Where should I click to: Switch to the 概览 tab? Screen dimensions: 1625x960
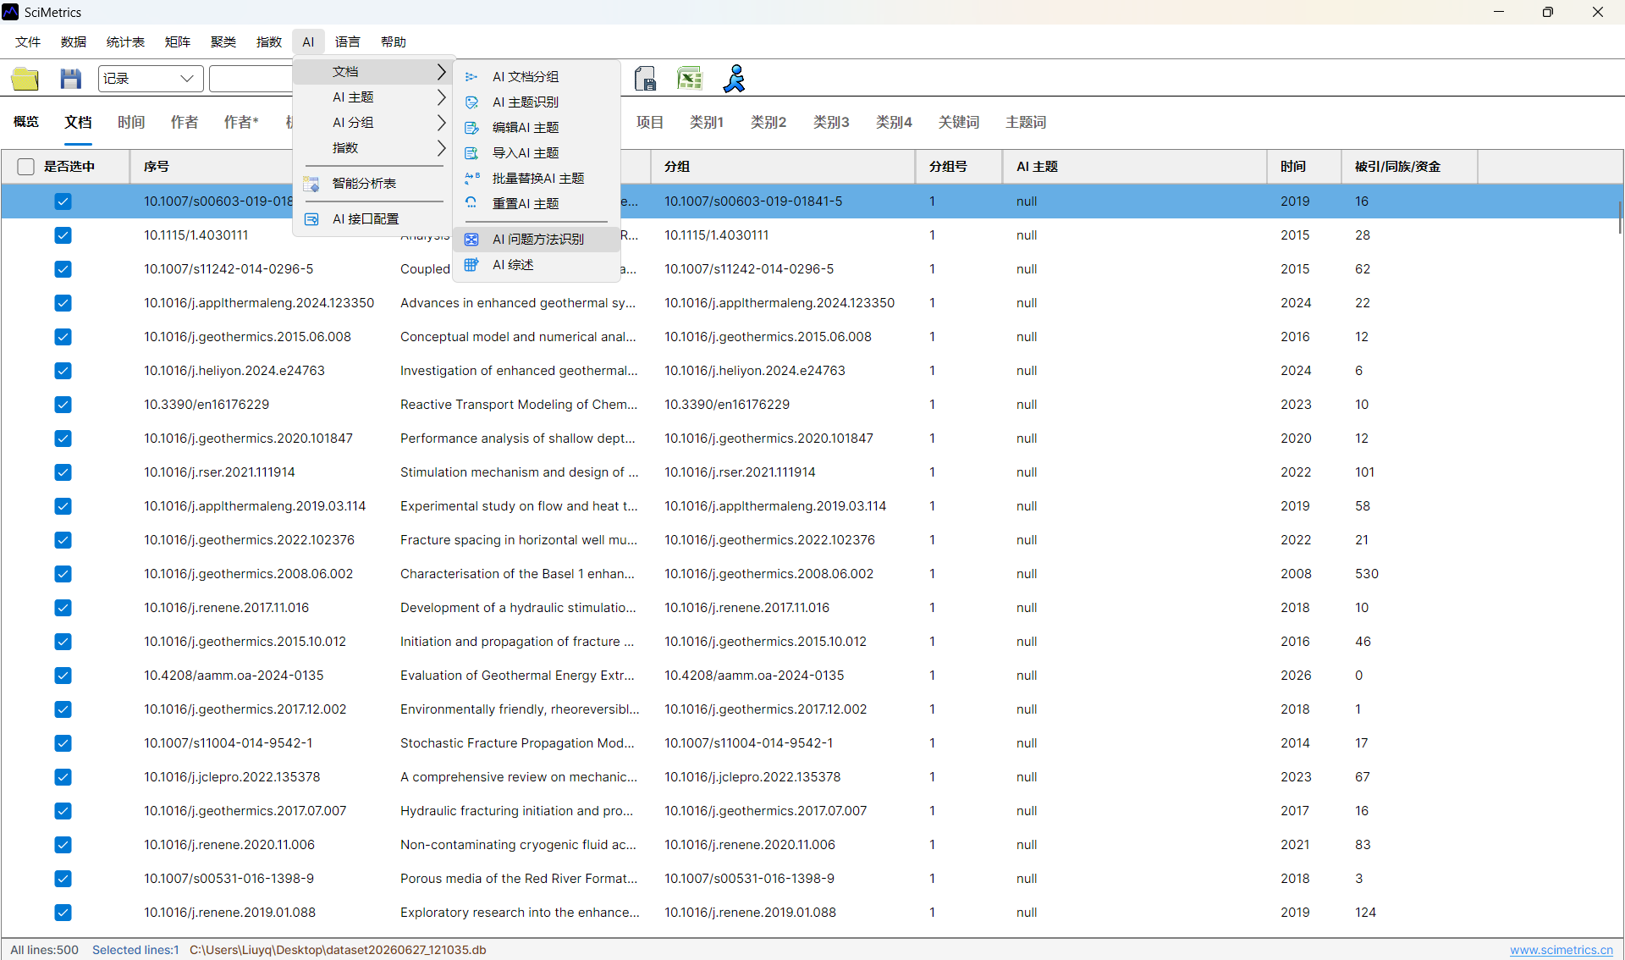coord(26,122)
